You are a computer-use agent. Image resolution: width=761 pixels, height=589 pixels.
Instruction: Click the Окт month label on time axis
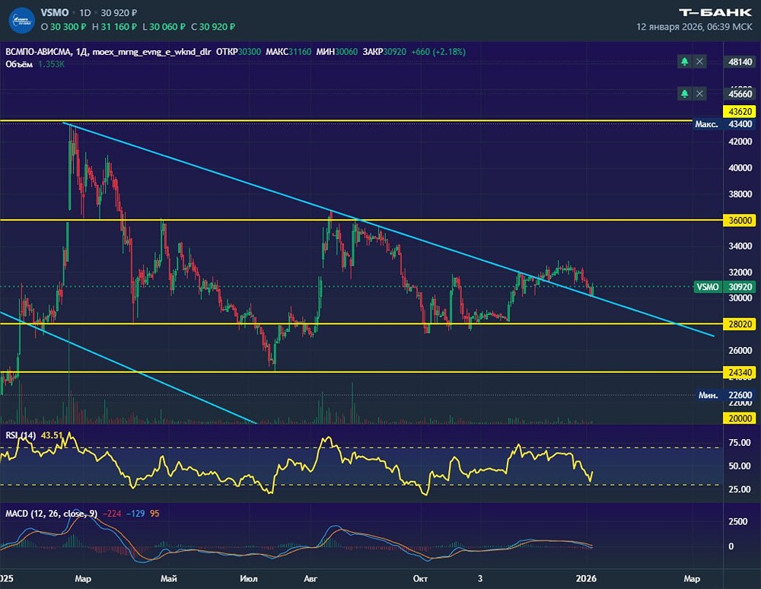(420, 578)
